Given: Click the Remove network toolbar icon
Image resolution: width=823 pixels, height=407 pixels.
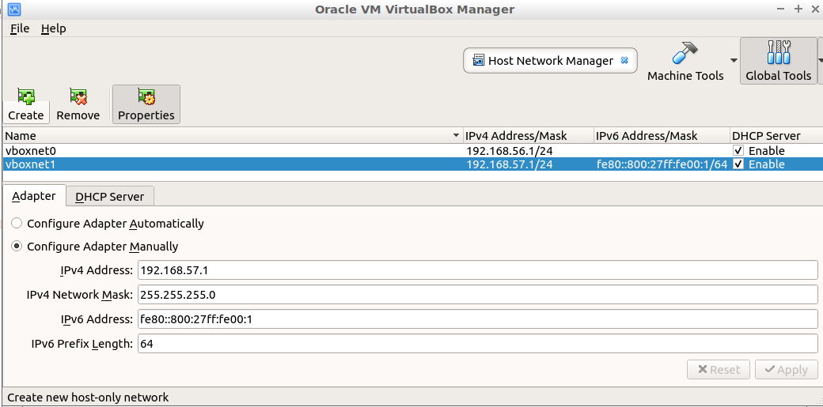Looking at the screenshot, I should [x=78, y=96].
